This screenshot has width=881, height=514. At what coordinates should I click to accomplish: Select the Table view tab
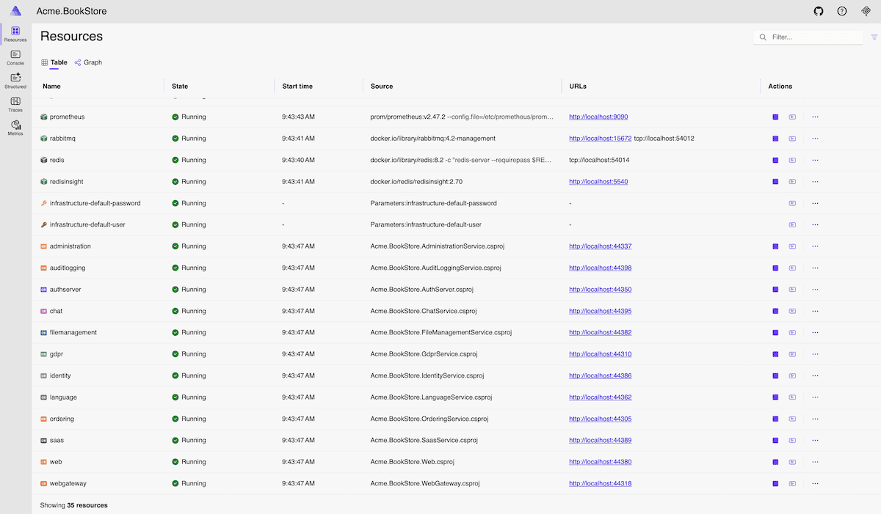pos(55,62)
